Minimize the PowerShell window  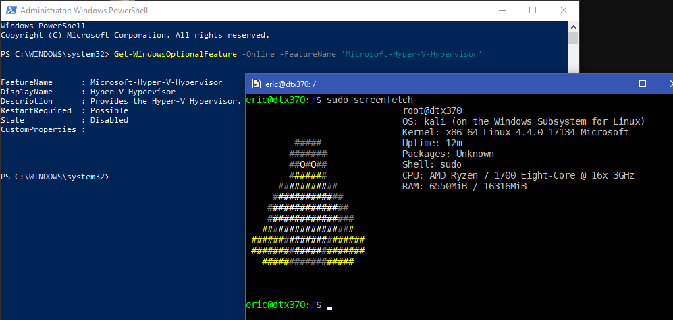[502, 10]
